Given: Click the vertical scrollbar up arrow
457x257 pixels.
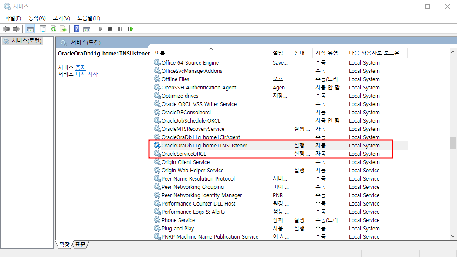Looking at the screenshot, I should coord(453,52).
